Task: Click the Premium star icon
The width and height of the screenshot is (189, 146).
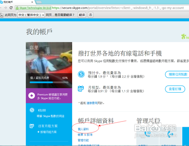Action: point(32,96)
